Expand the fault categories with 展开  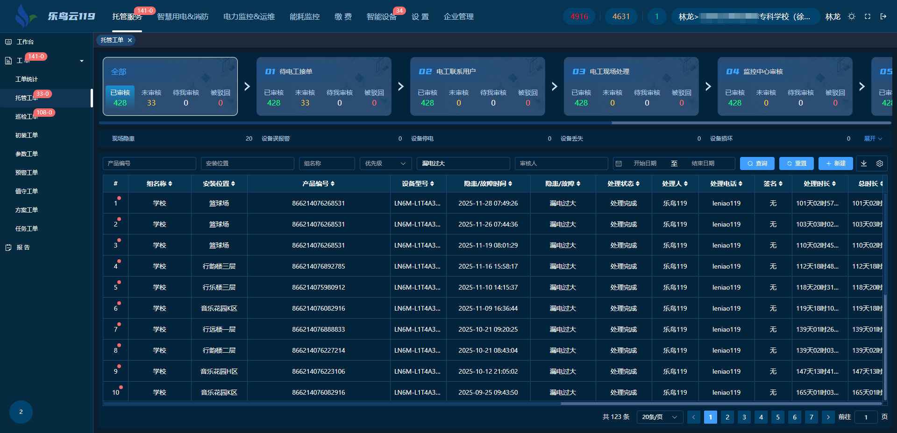click(873, 139)
